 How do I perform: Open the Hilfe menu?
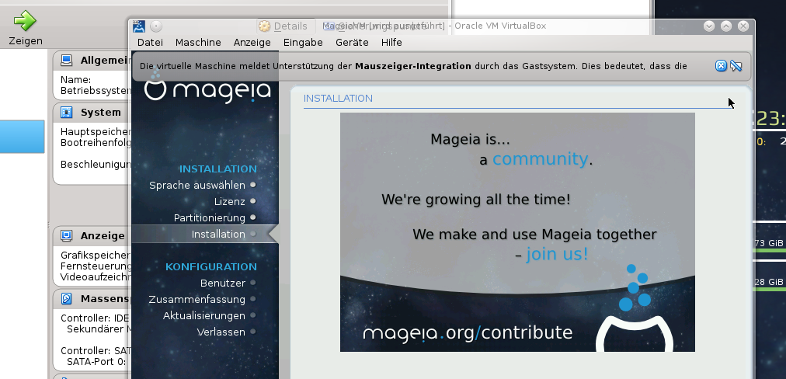391,43
